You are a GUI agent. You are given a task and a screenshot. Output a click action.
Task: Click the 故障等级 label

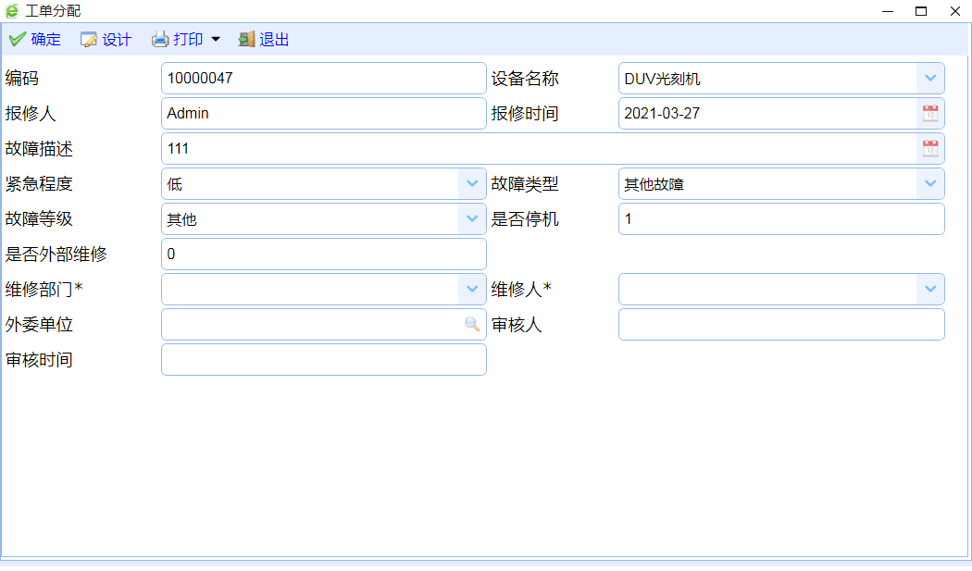tap(39, 218)
